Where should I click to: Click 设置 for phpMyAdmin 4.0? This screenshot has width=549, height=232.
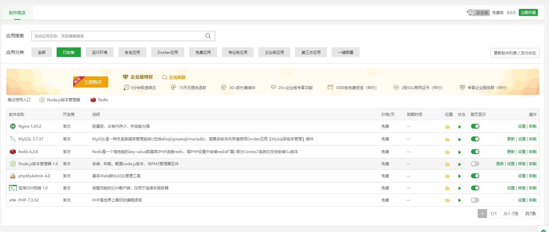click(x=522, y=176)
